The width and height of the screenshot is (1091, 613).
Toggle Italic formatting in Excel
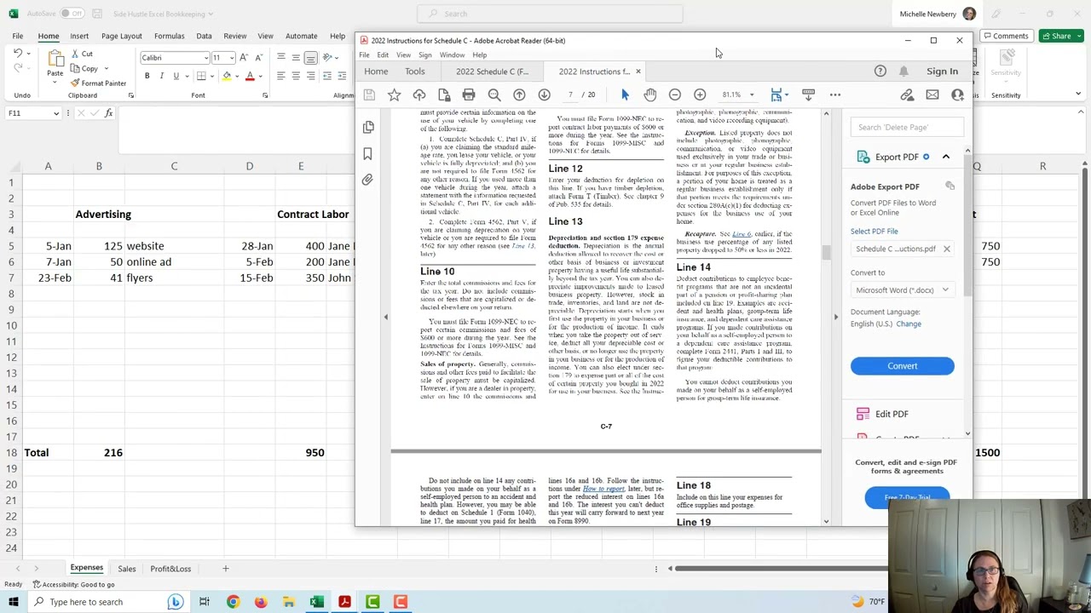tap(161, 76)
